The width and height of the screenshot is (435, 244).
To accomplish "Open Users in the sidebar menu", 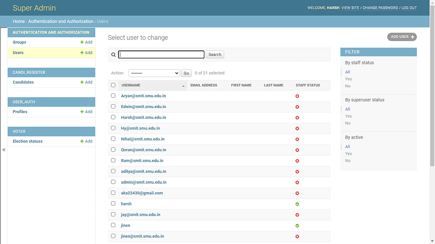I will [x=18, y=53].
